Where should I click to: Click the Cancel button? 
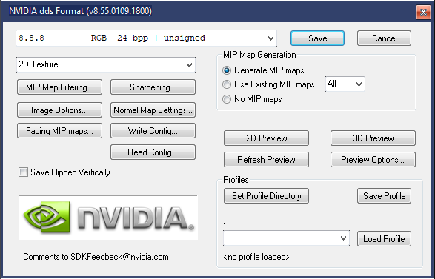(x=384, y=38)
